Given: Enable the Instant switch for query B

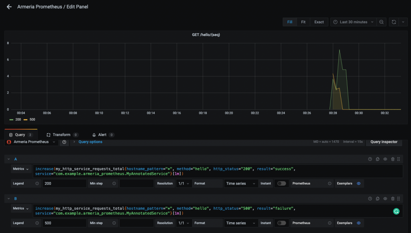Looking at the screenshot, I should pos(281,223).
